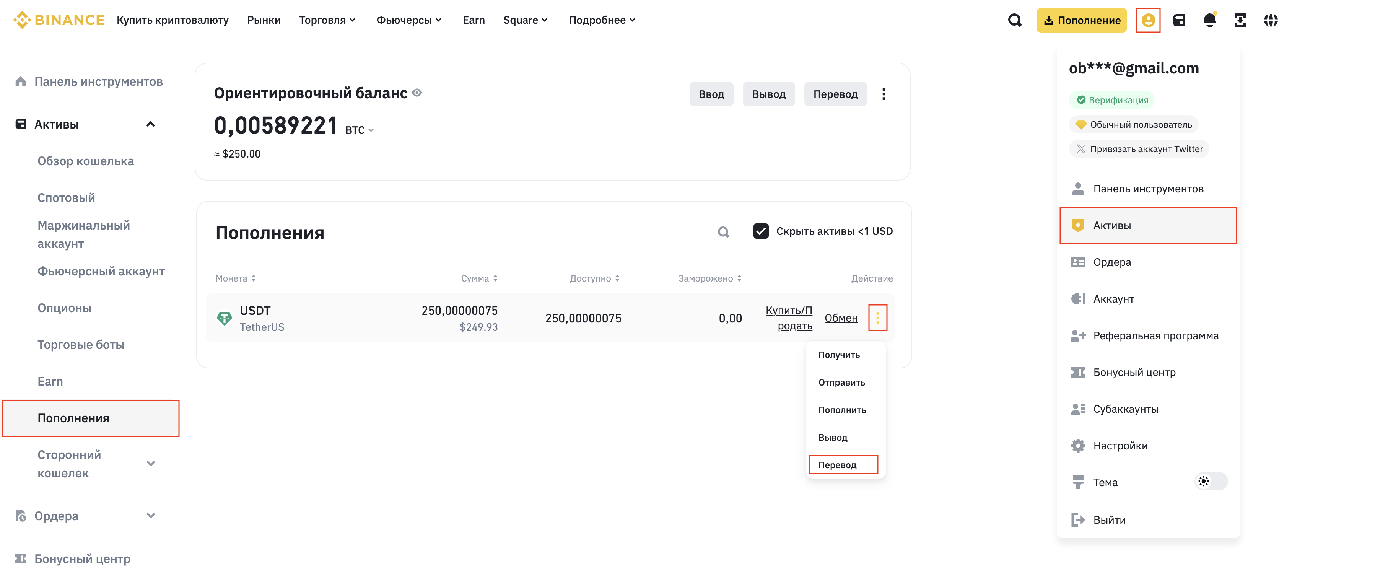Viewport: 1388px width, 573px height.
Task: Click the Вывод button in balance card
Action: [768, 94]
